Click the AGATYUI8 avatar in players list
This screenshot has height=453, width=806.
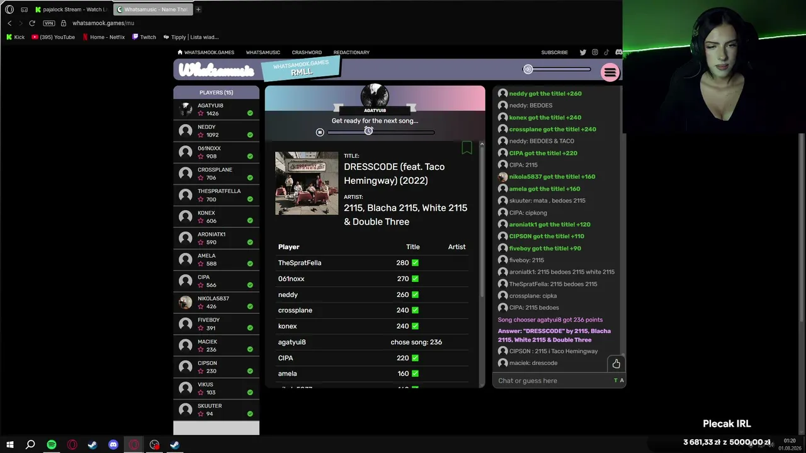(185, 109)
